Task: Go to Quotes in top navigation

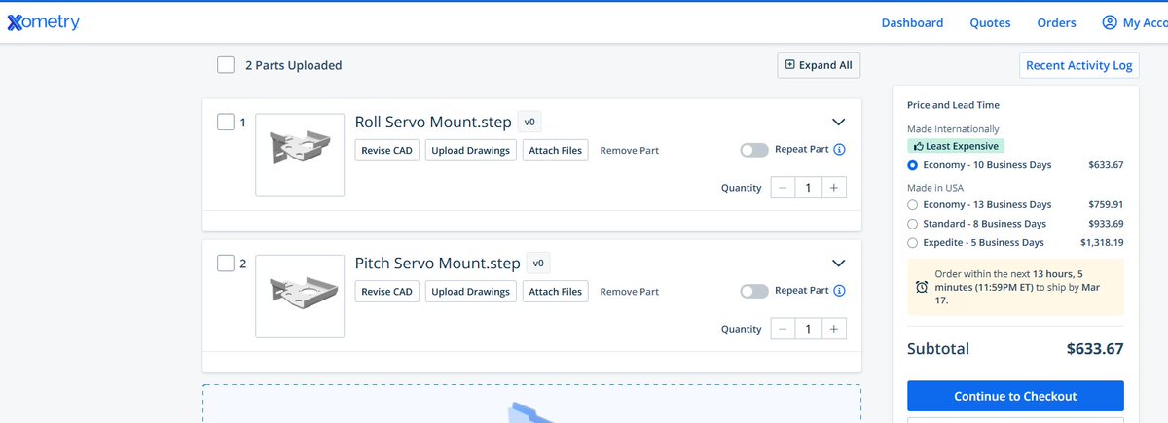Action: (x=990, y=22)
